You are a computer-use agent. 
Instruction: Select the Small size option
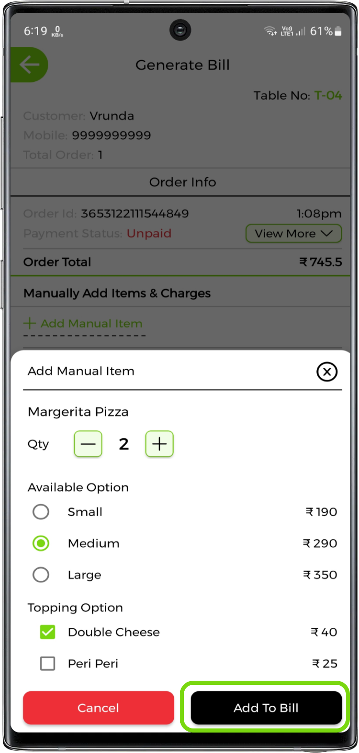[x=41, y=512]
